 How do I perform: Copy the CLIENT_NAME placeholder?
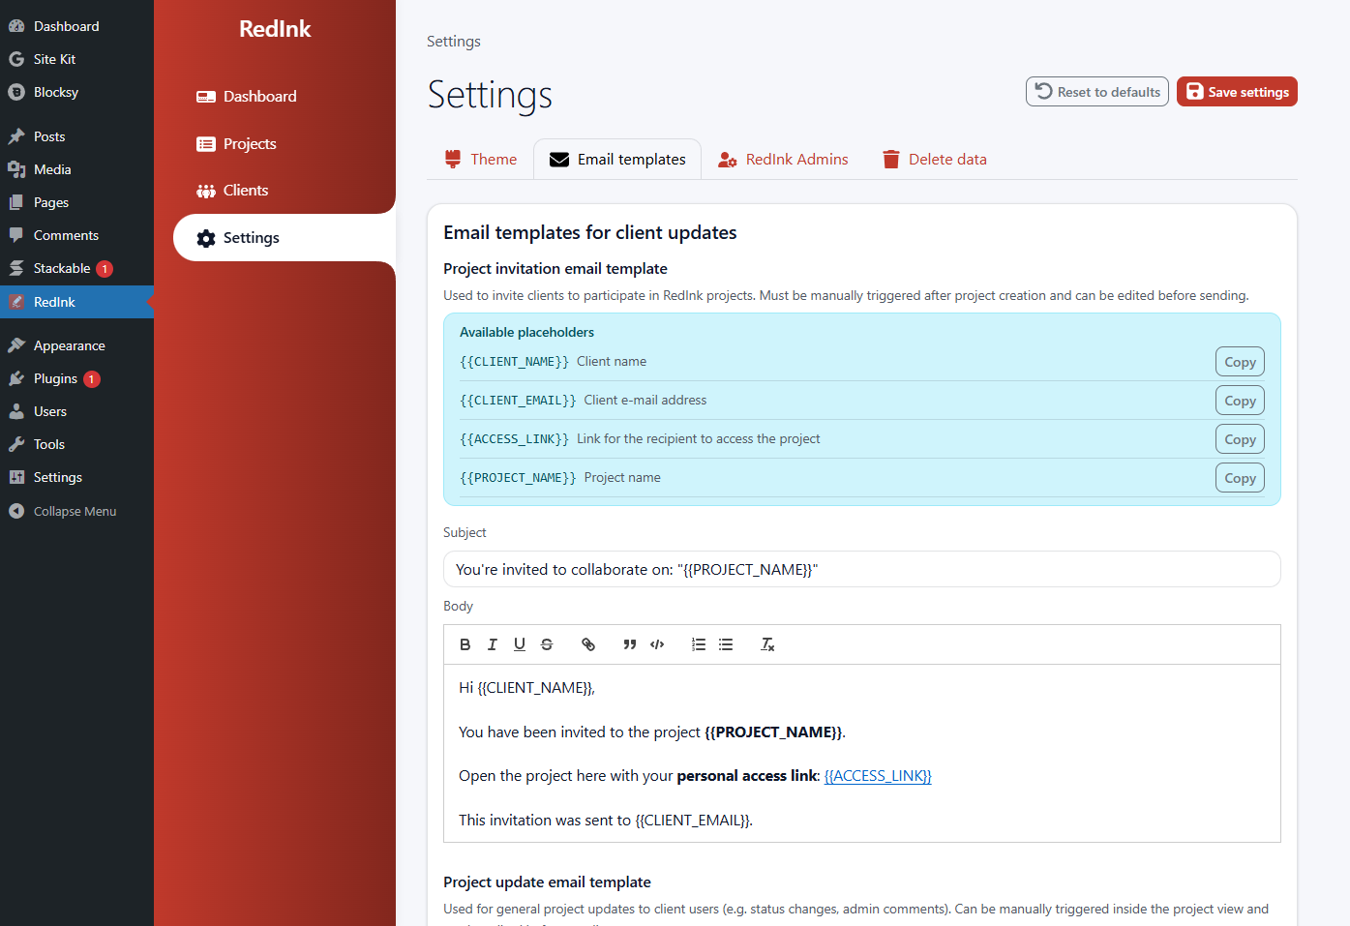[1240, 362]
